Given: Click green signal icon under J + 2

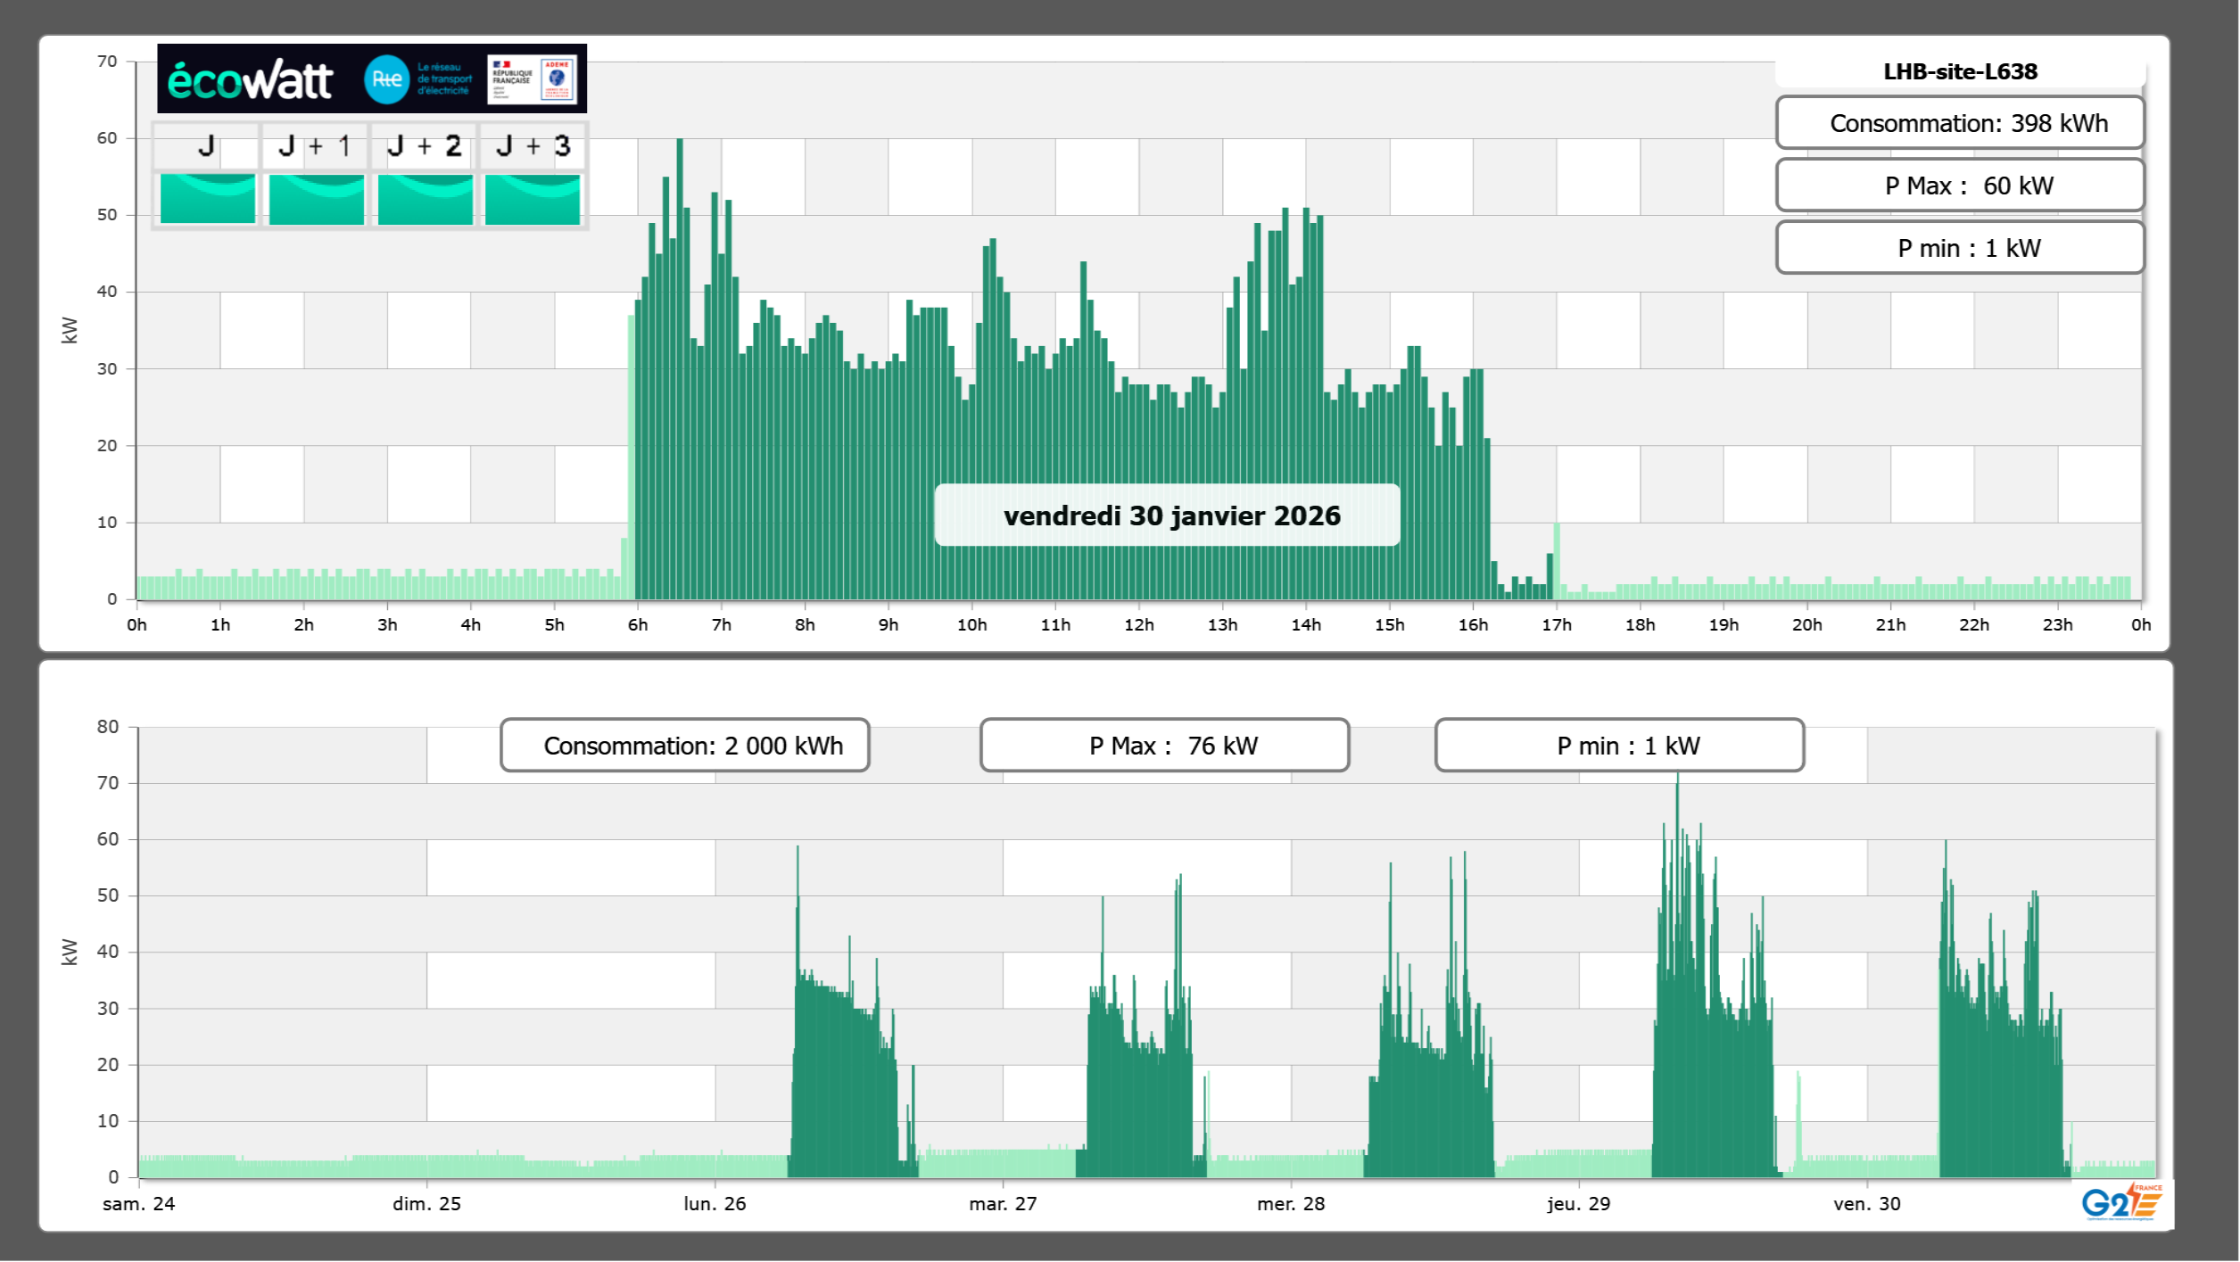Looking at the screenshot, I should click(425, 198).
